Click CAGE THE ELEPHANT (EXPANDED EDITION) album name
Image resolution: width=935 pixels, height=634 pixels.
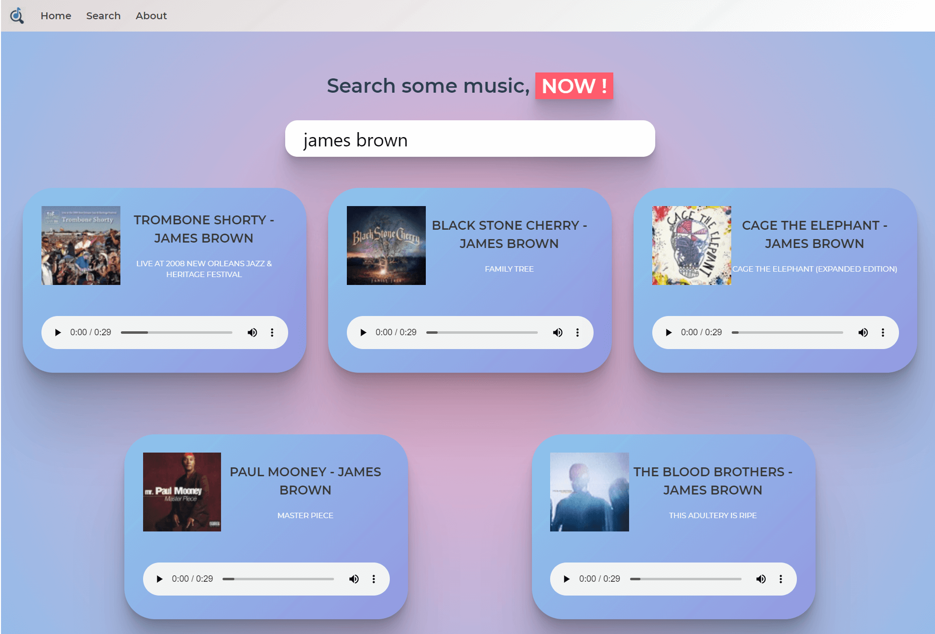(815, 269)
